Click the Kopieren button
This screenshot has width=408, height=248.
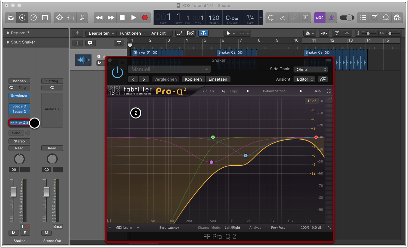tap(193, 79)
